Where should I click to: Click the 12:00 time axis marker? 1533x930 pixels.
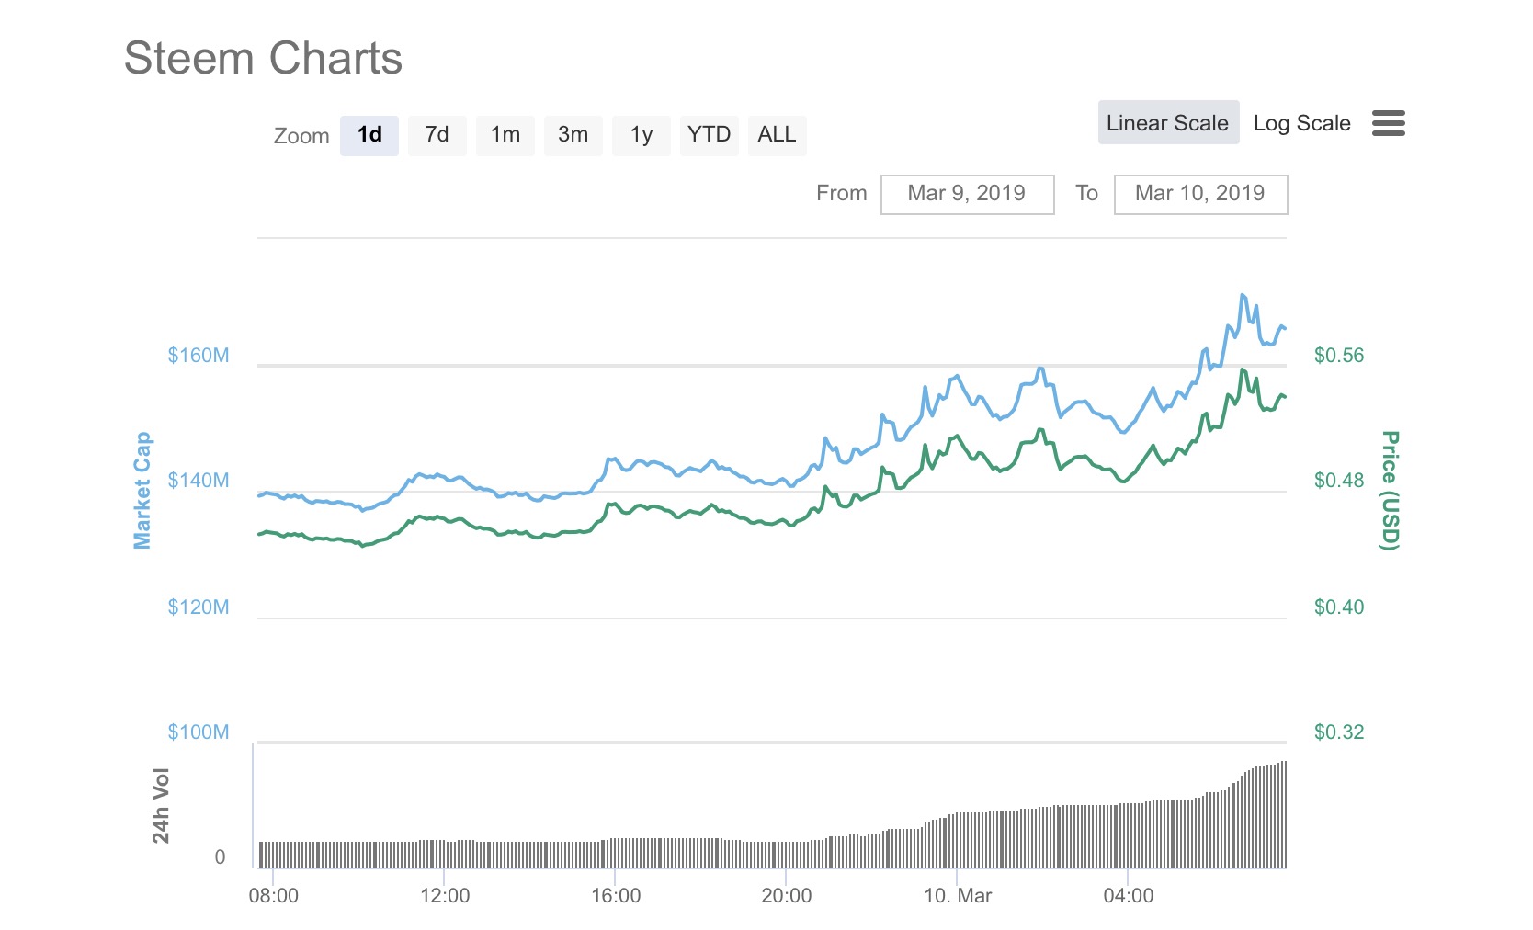click(x=445, y=896)
